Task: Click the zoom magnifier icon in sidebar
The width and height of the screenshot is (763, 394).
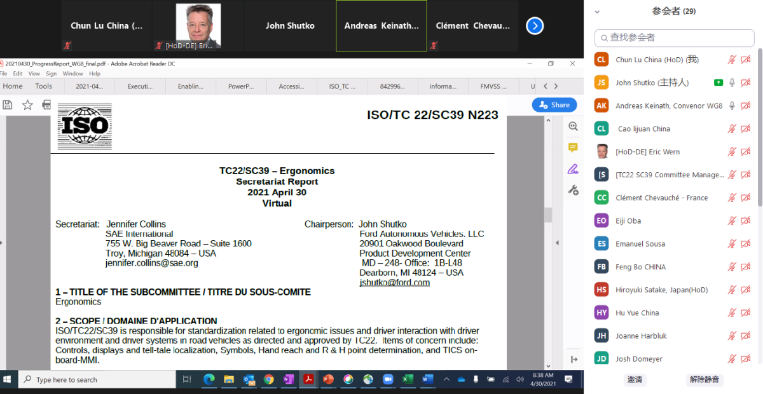Action: tap(573, 126)
